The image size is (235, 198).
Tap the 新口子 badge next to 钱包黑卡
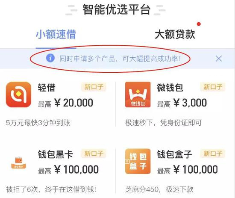tap(94, 154)
